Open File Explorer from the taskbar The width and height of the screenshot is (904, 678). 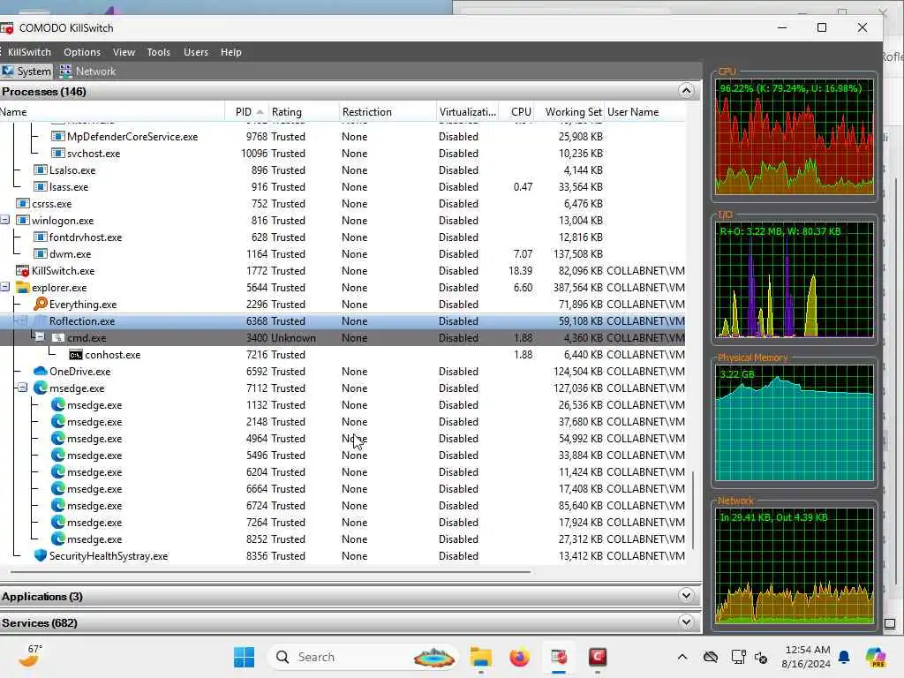(x=480, y=657)
